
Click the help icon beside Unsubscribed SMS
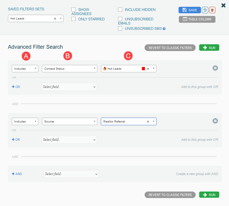164,29
